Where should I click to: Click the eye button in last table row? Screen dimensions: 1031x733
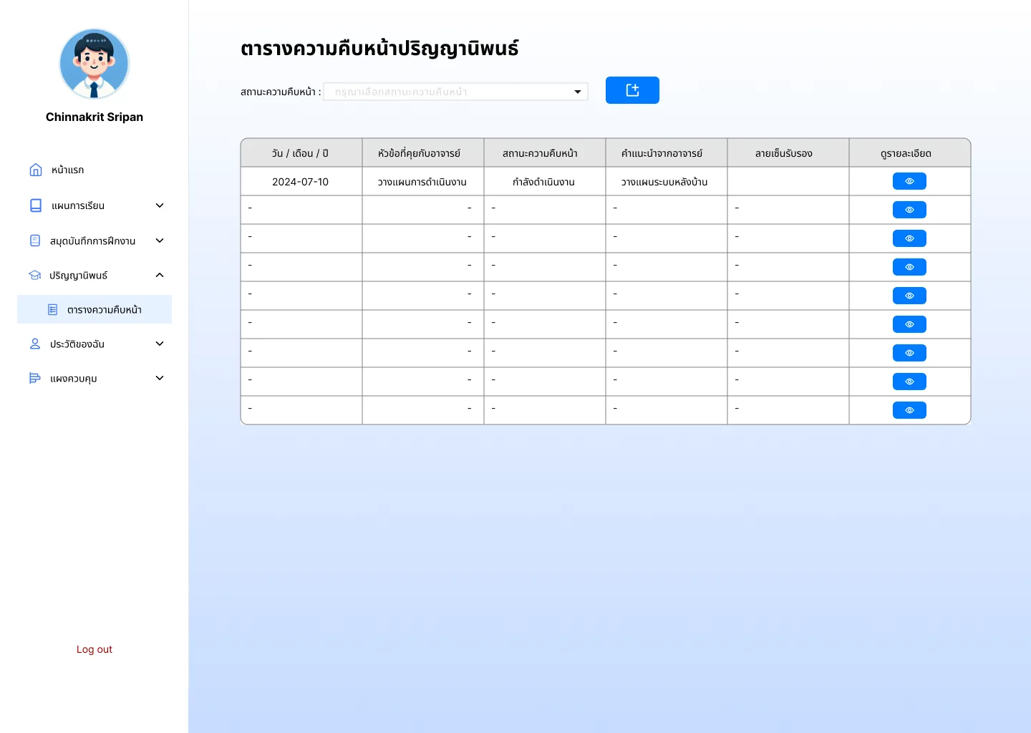(909, 410)
